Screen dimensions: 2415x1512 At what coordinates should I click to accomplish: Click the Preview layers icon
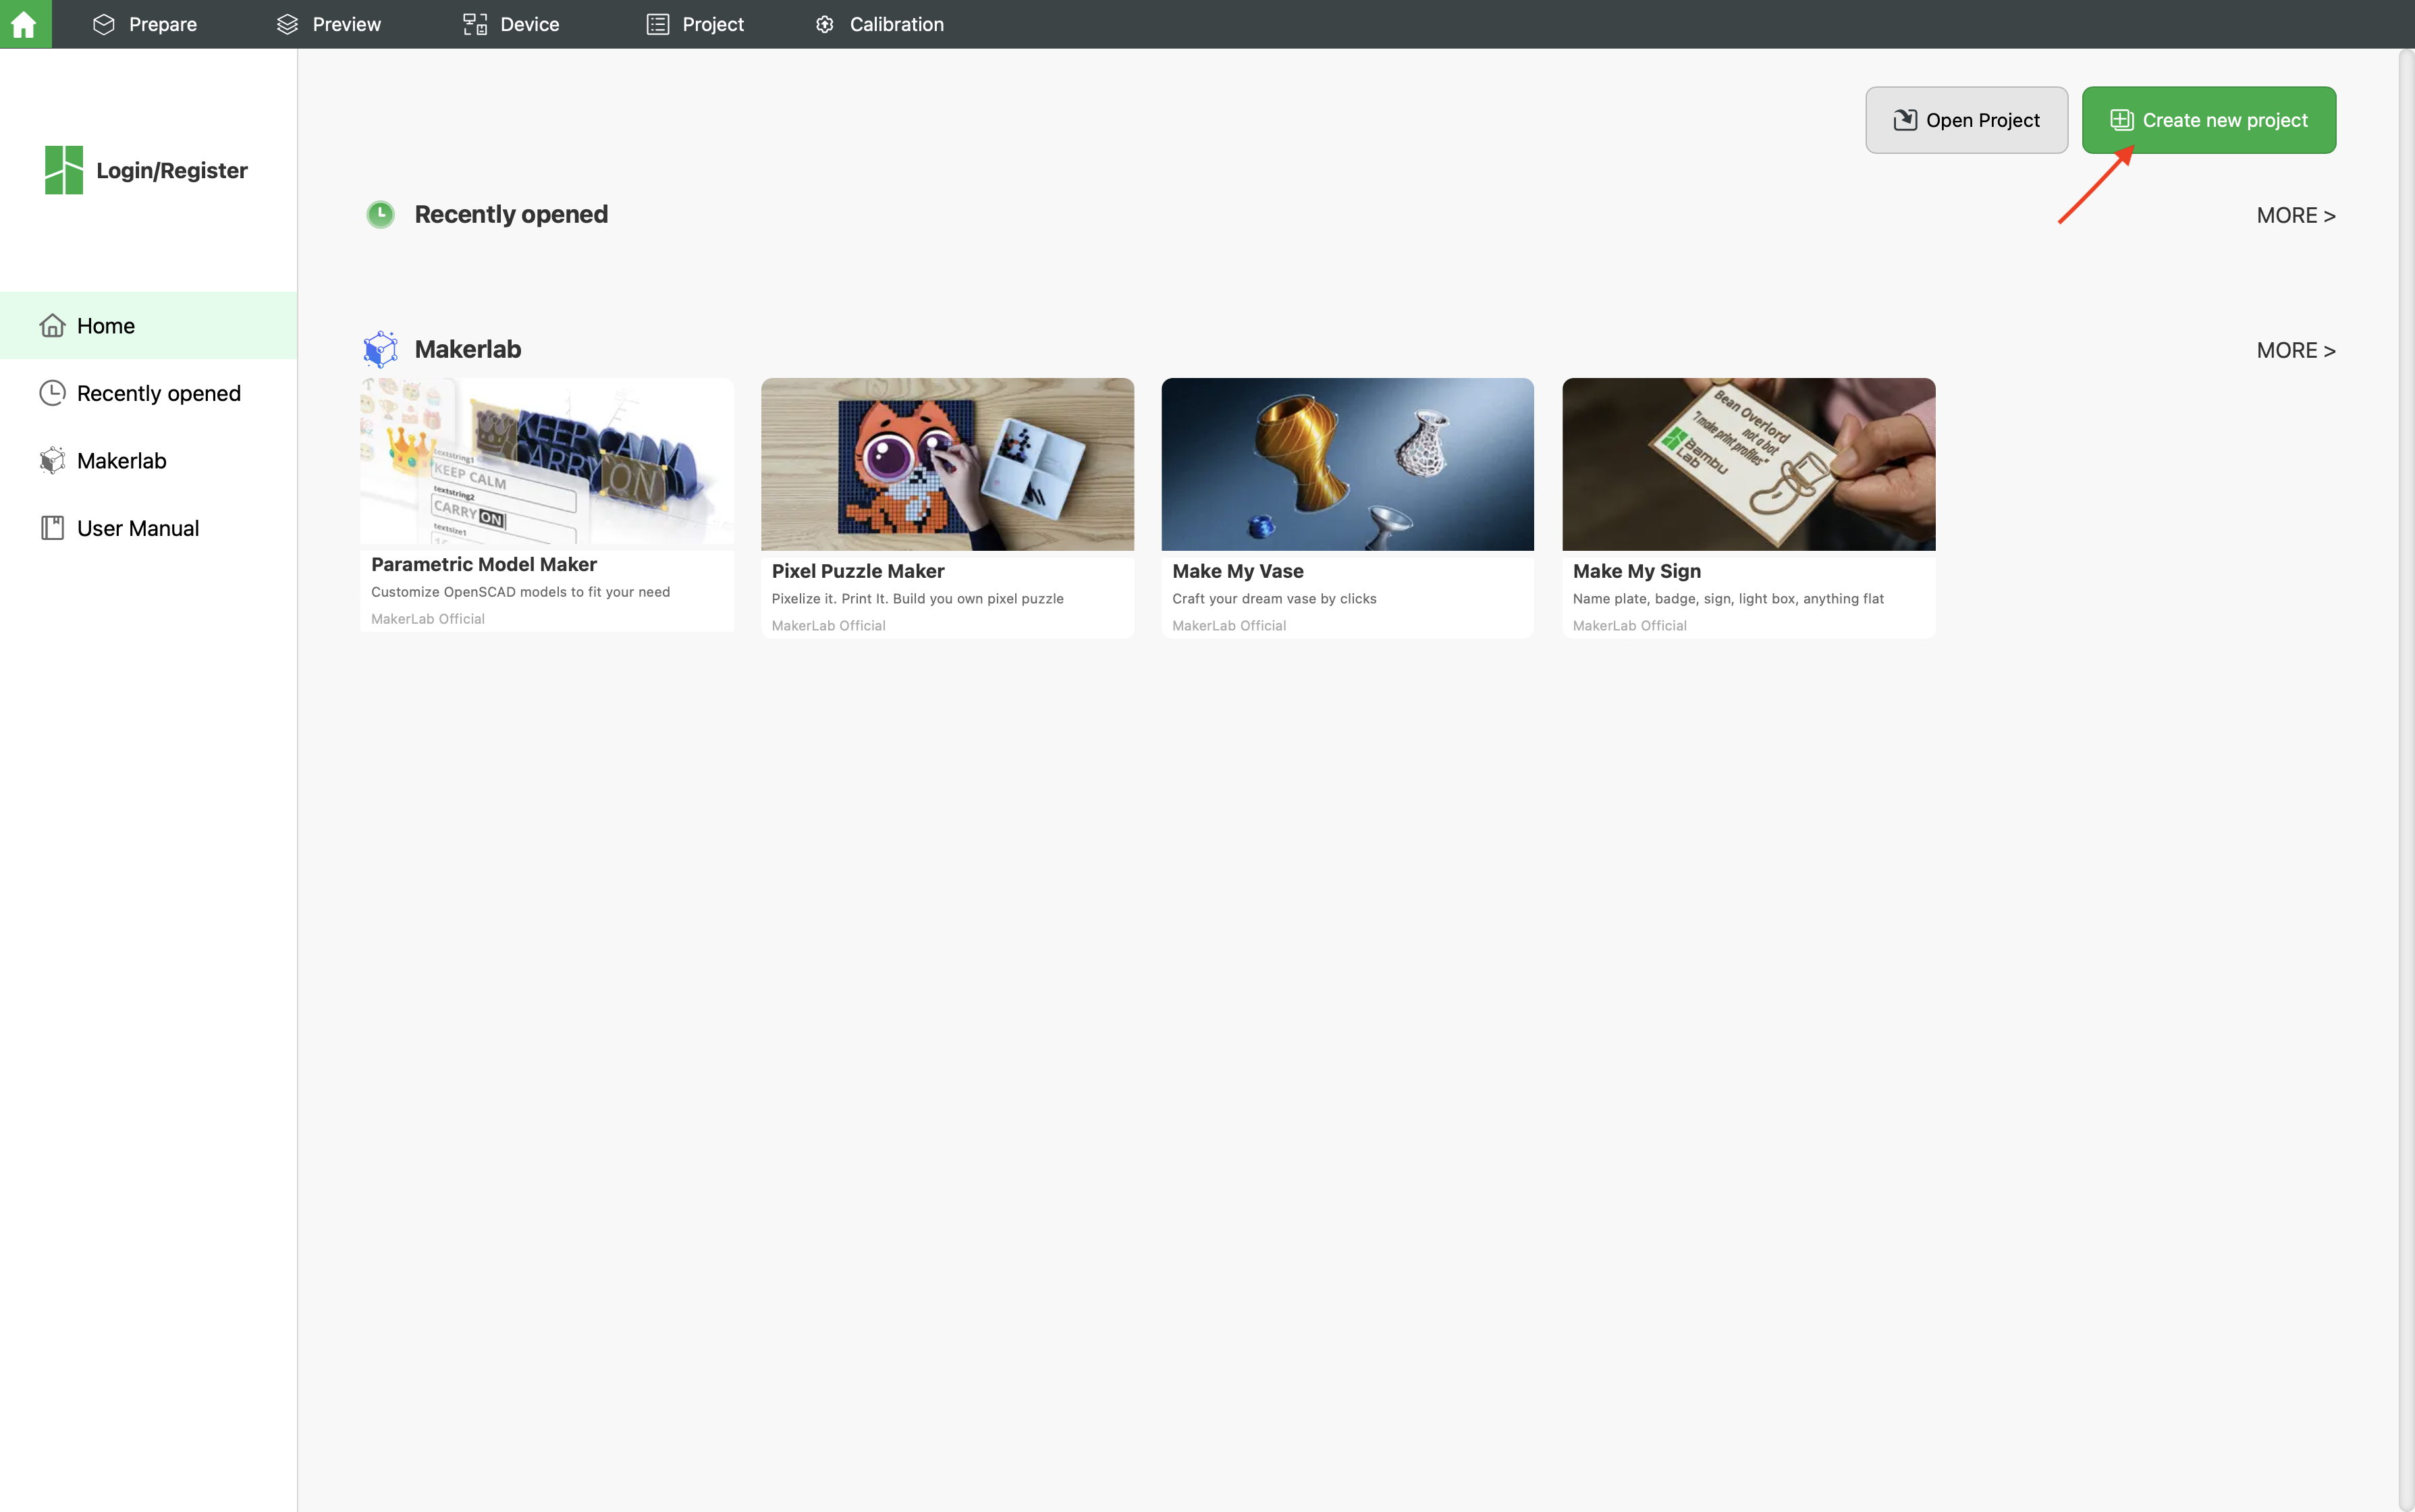(x=287, y=24)
